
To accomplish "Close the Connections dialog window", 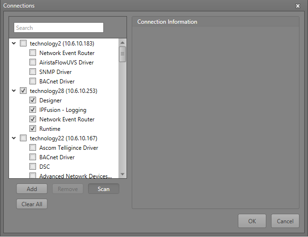I will [x=298, y=6].
